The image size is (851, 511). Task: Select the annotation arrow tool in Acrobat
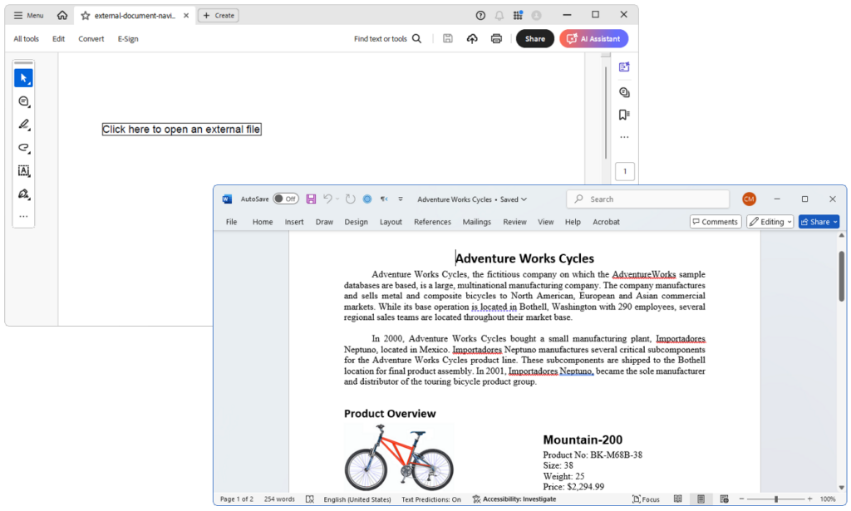click(24, 76)
